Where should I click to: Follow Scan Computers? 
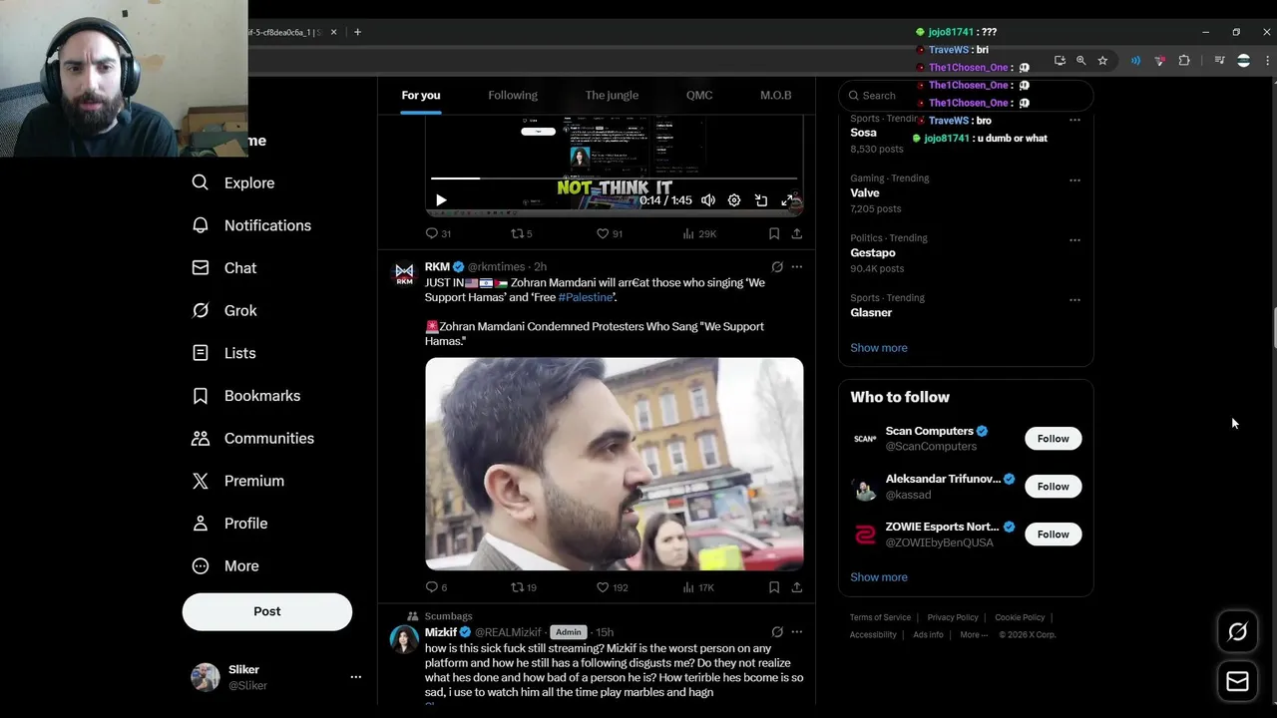click(1053, 439)
